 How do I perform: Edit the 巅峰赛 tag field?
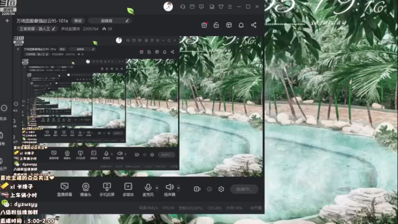[109, 20]
